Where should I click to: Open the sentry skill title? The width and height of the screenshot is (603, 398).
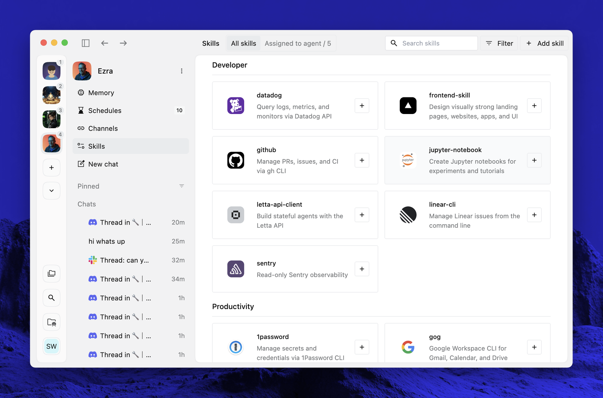[266, 263]
